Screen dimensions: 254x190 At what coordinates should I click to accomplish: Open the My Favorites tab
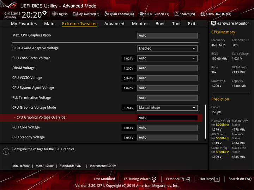[24, 24]
